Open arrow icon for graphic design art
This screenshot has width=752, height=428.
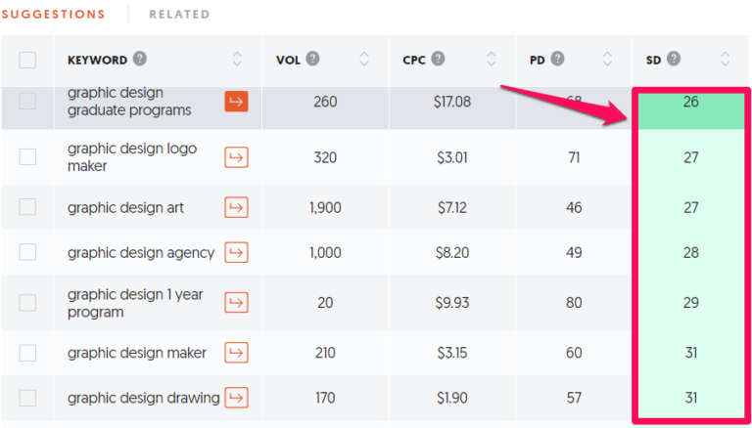tap(236, 207)
